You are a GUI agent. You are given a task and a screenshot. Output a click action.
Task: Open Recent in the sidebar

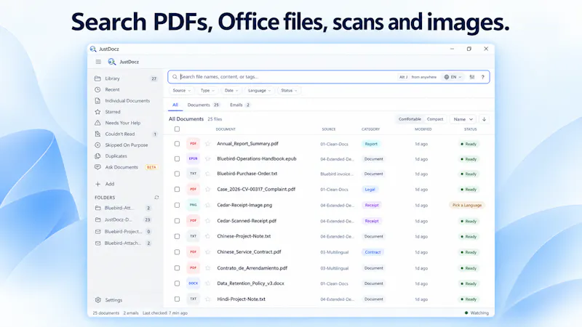126,89
